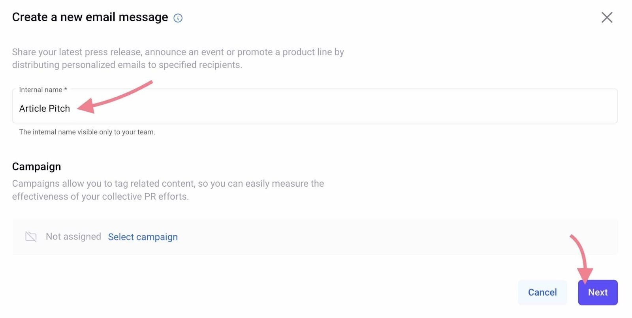Click the 'Campaign' section heading
This screenshot has width=632, height=318.
coord(36,166)
